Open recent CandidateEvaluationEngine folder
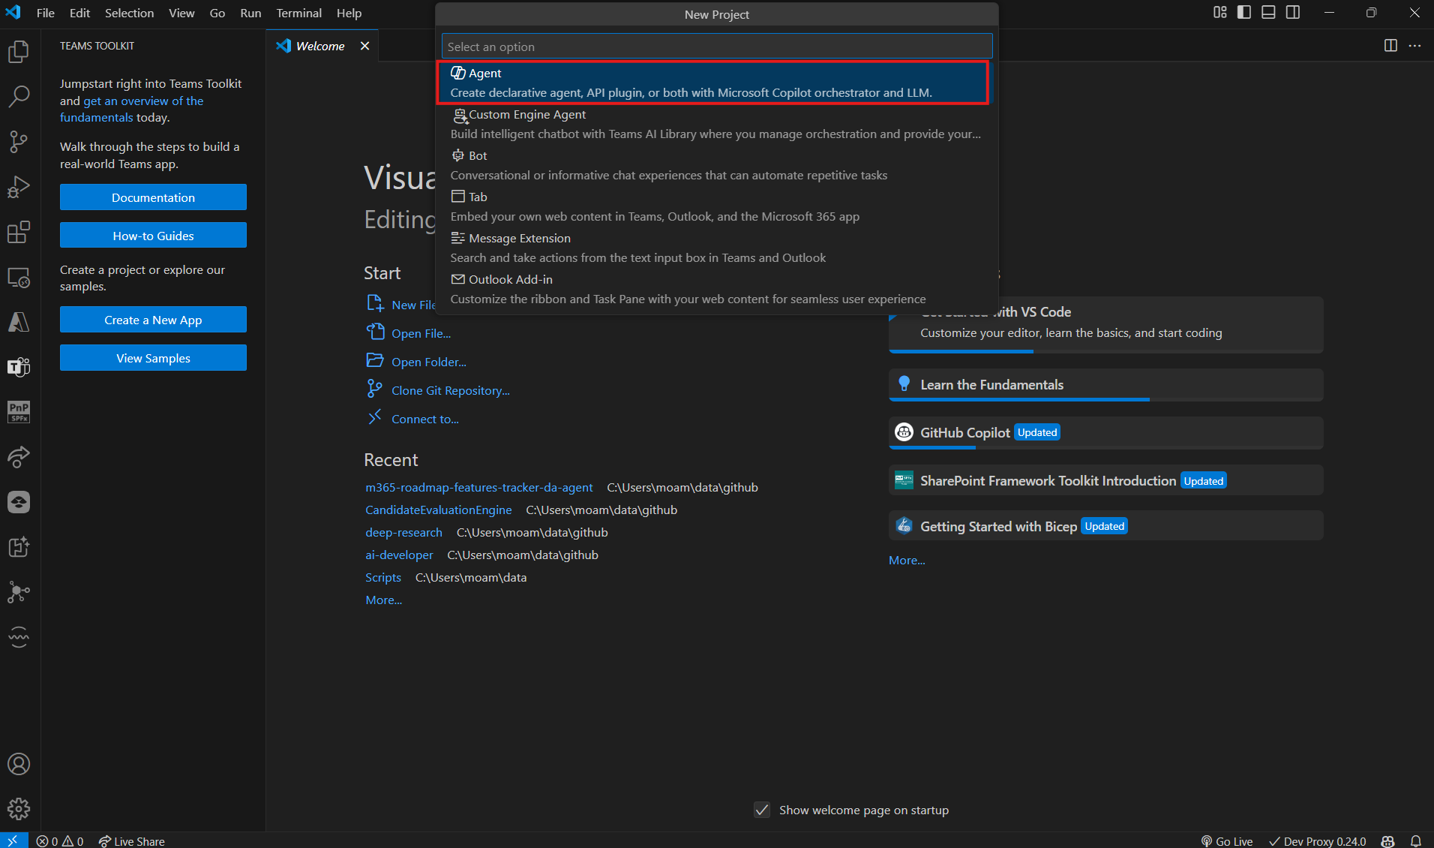The height and width of the screenshot is (848, 1434). tap(438, 510)
